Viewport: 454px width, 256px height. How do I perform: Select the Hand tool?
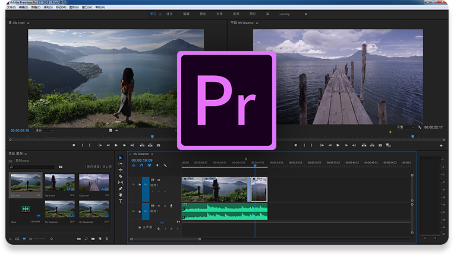121,195
